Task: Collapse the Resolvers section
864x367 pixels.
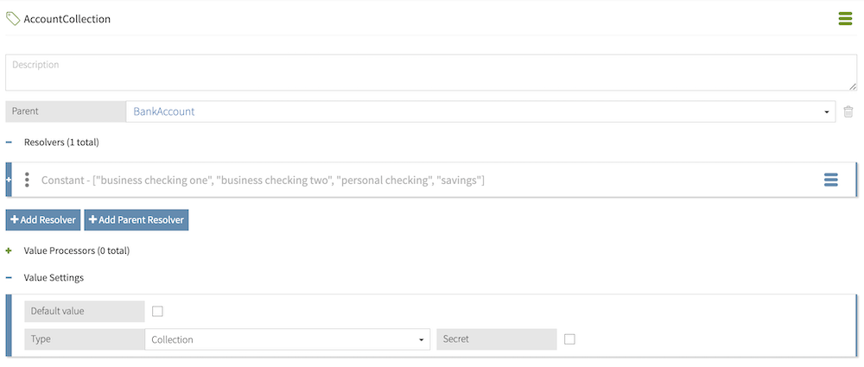Action: point(10,141)
